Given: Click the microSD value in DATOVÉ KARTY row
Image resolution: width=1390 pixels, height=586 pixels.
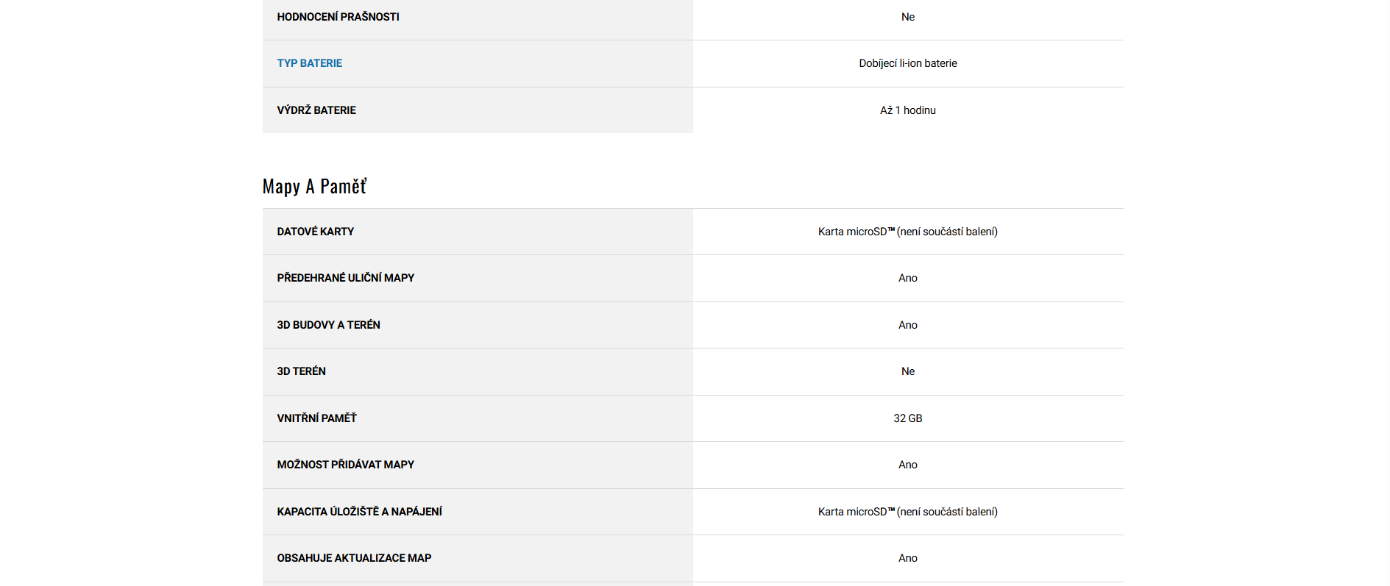Looking at the screenshot, I should [x=907, y=232].
